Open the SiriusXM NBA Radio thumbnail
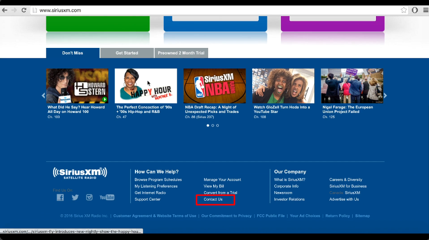The height and width of the screenshot is (240, 429). pyautogui.click(x=214, y=86)
